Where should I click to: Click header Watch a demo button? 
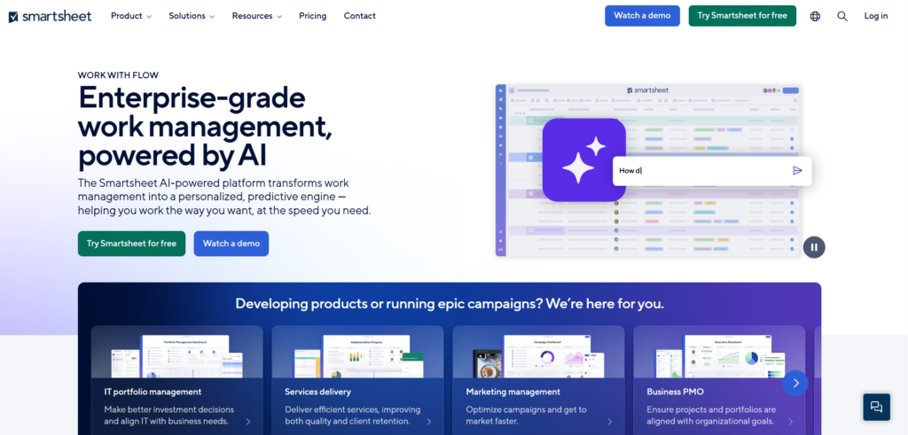(642, 16)
